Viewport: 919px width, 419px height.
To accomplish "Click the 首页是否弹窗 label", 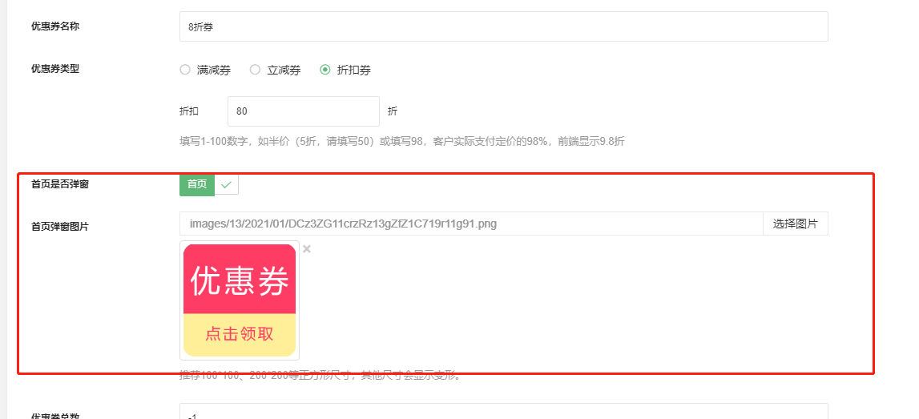I will pos(60,184).
